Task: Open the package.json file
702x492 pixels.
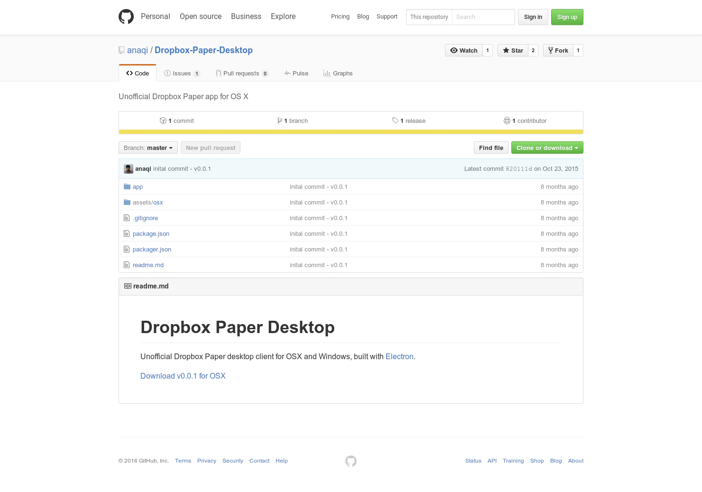Action: pos(151,234)
